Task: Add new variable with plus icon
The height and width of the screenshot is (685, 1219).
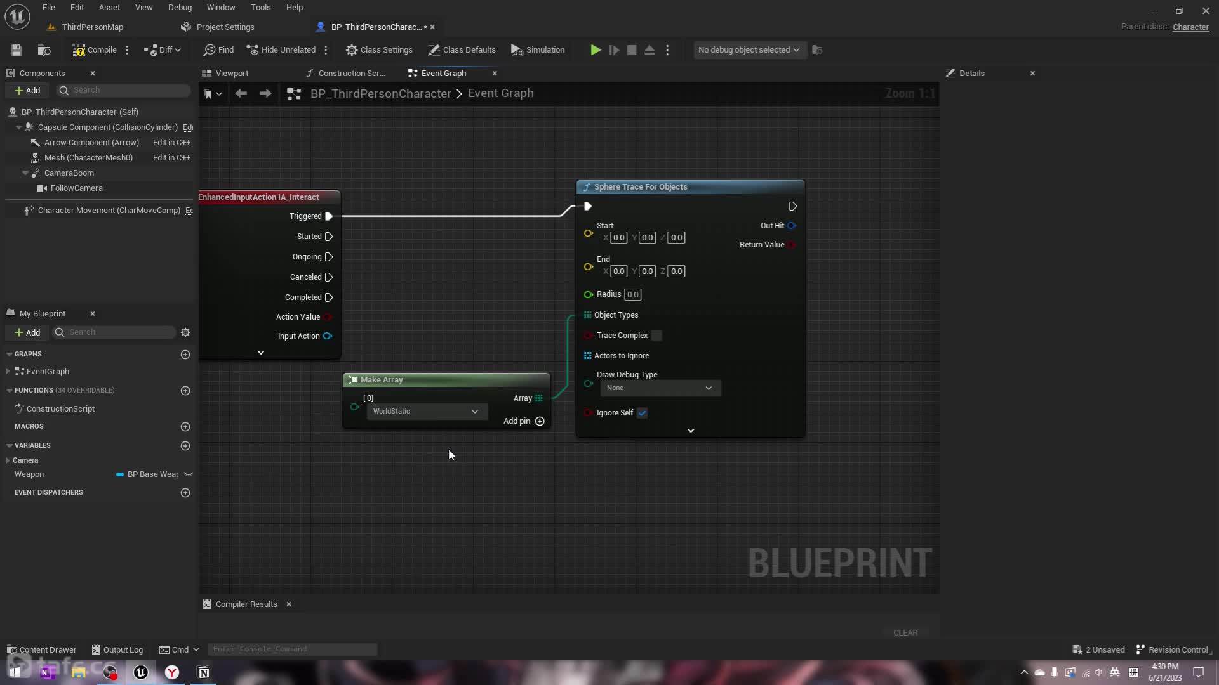Action: click(185, 446)
